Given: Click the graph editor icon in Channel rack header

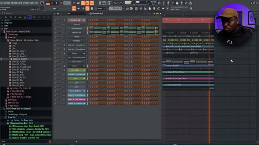Looking at the screenshot, I should click(154, 13).
